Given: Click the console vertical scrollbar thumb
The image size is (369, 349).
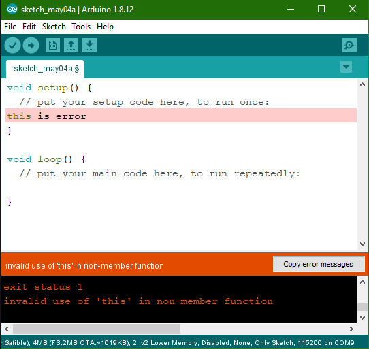Looking at the screenshot, I should coord(363,307).
